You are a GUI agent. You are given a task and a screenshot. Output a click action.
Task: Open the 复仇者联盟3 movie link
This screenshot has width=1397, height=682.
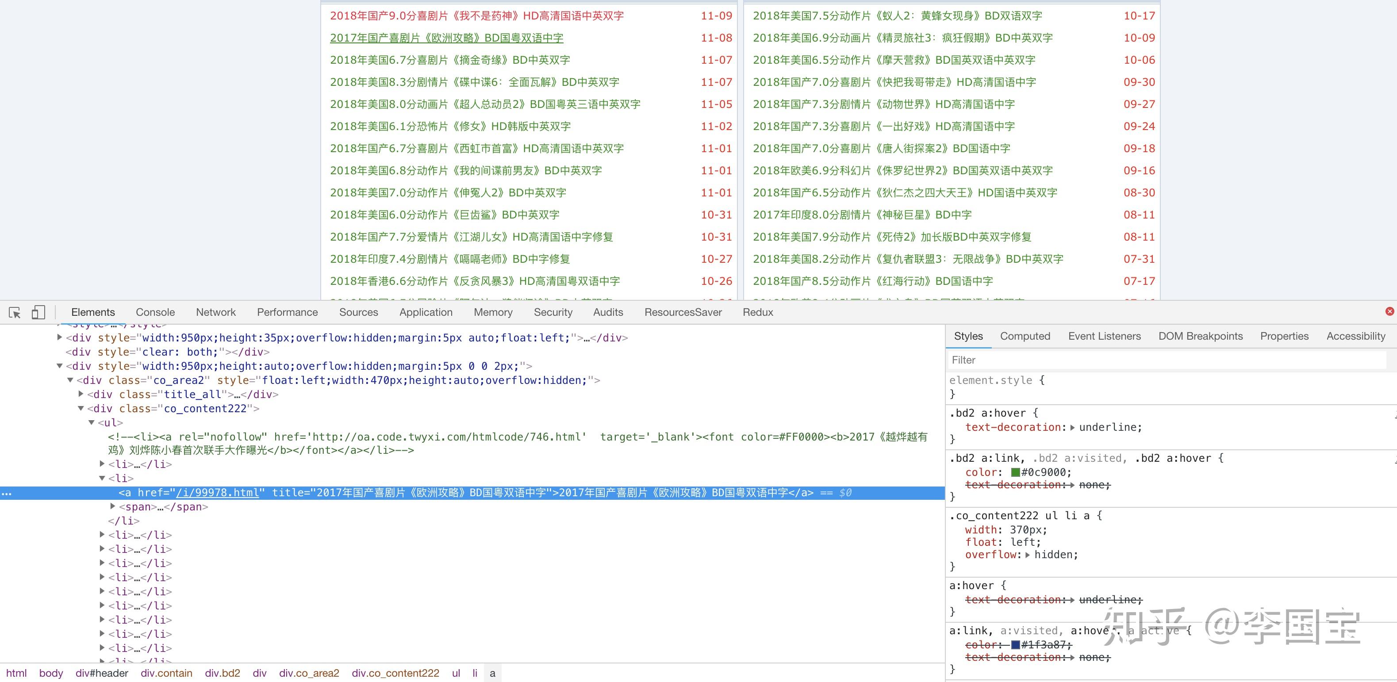tap(908, 259)
